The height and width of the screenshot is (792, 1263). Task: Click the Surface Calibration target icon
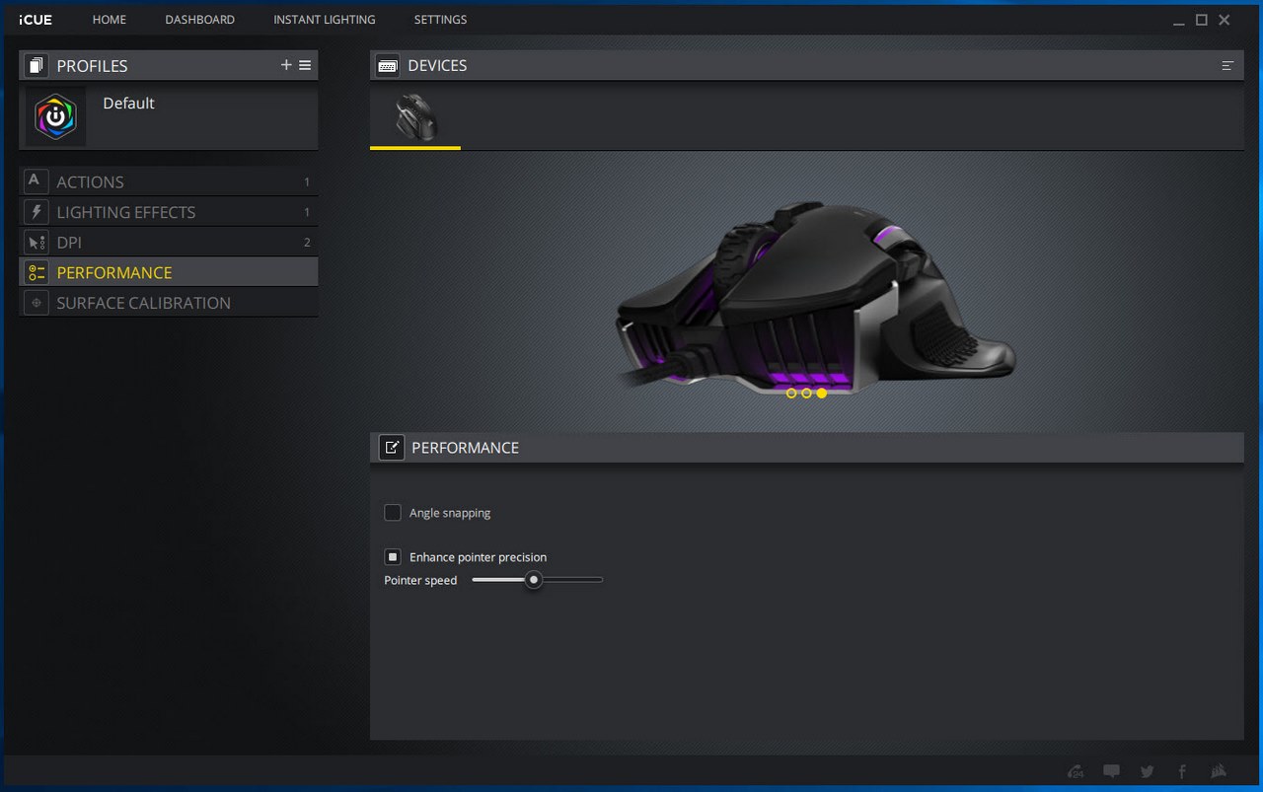36,303
